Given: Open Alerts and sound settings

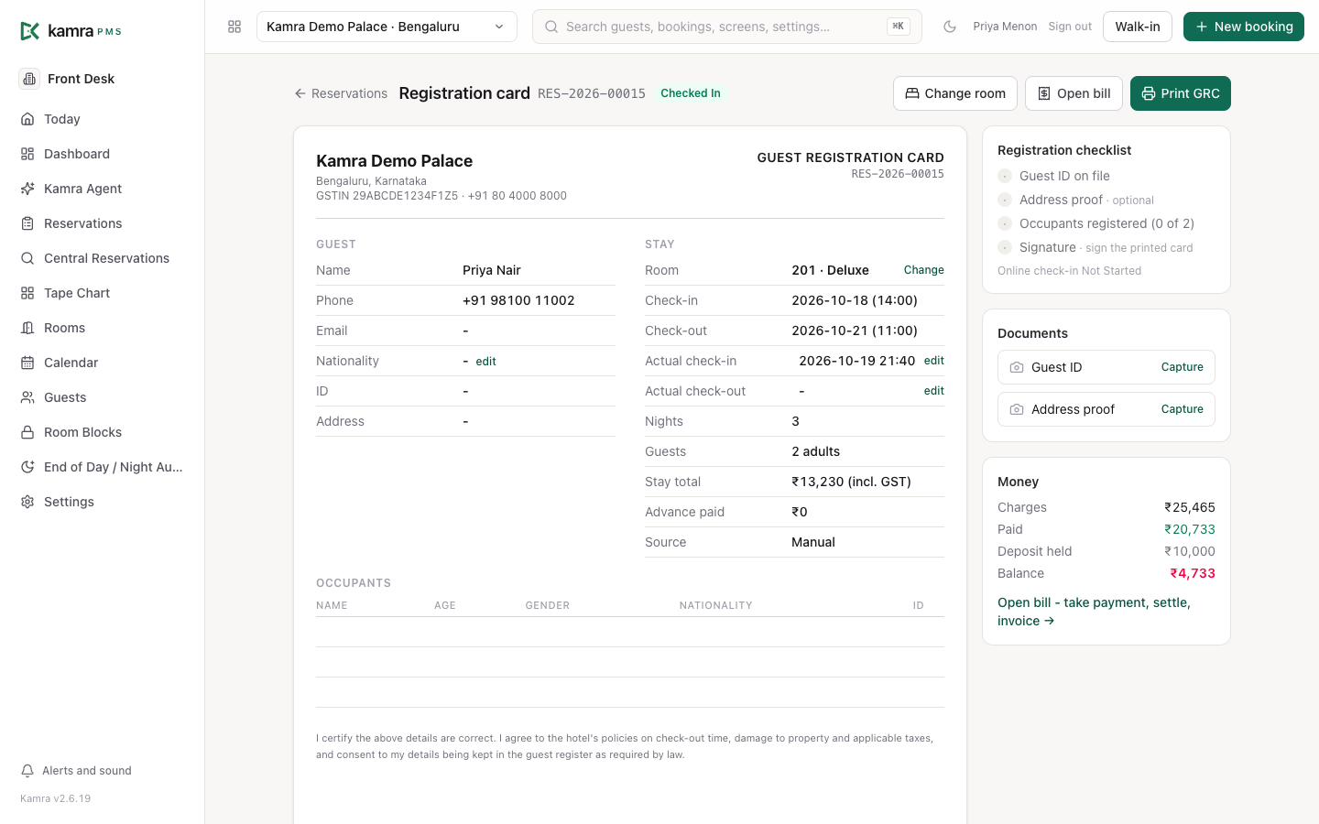Looking at the screenshot, I should [x=76, y=771].
